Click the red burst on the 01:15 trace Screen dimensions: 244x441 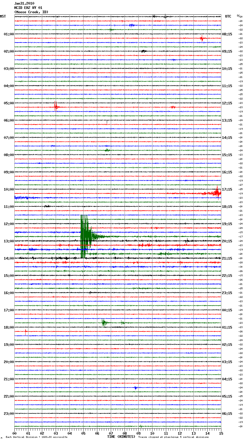pyautogui.click(x=202, y=38)
